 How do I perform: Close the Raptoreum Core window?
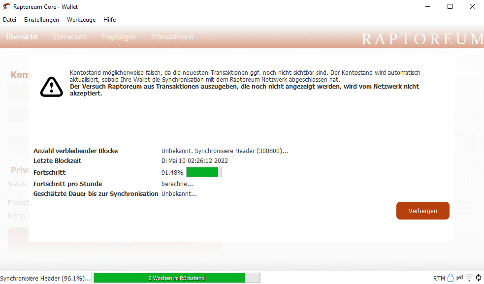pyautogui.click(x=472, y=6)
